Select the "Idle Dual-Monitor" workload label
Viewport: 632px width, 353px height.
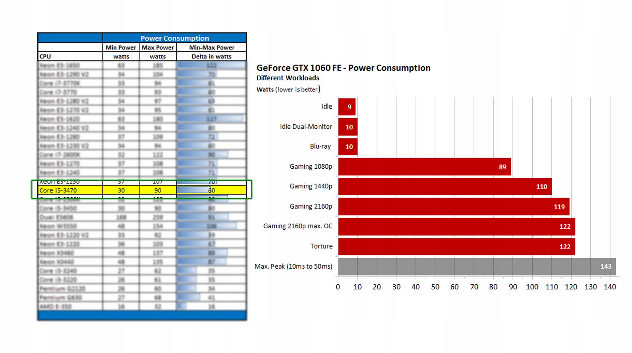click(306, 126)
